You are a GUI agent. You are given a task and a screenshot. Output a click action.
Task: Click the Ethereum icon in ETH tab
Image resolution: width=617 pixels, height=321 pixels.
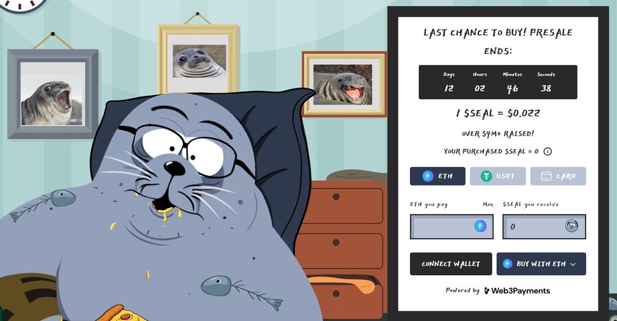pos(428,176)
